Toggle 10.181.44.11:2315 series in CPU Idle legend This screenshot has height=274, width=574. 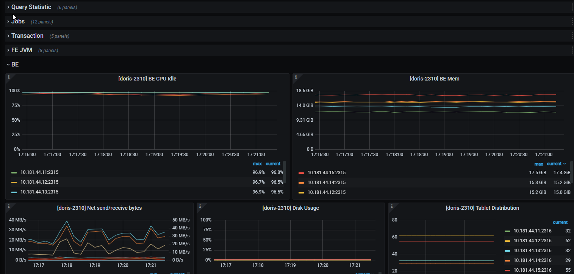(39, 172)
